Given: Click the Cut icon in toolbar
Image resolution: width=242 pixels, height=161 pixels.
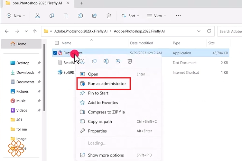Looking at the screenshot, I should point(38,16).
